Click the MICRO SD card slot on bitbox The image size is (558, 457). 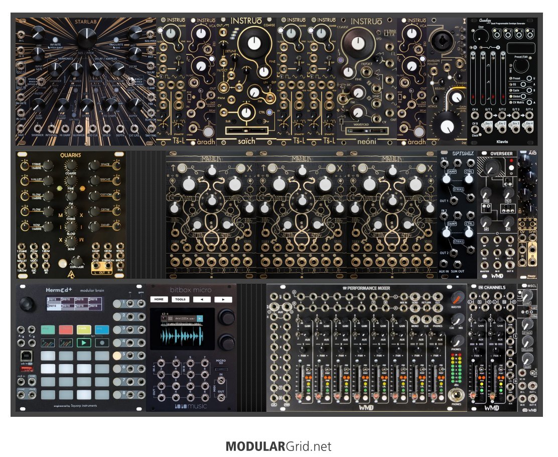tap(221, 369)
